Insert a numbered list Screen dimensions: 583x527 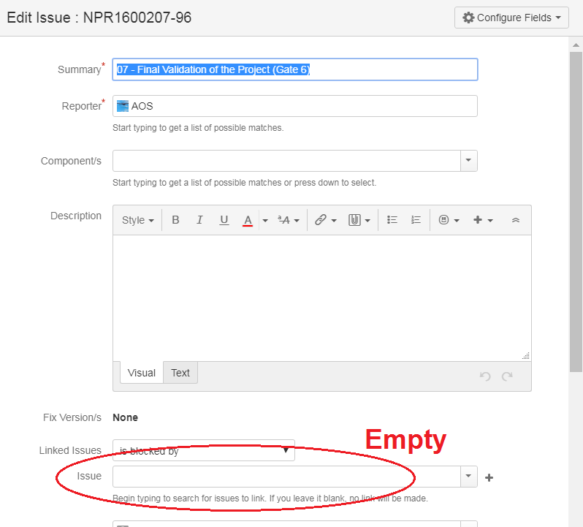pos(416,220)
